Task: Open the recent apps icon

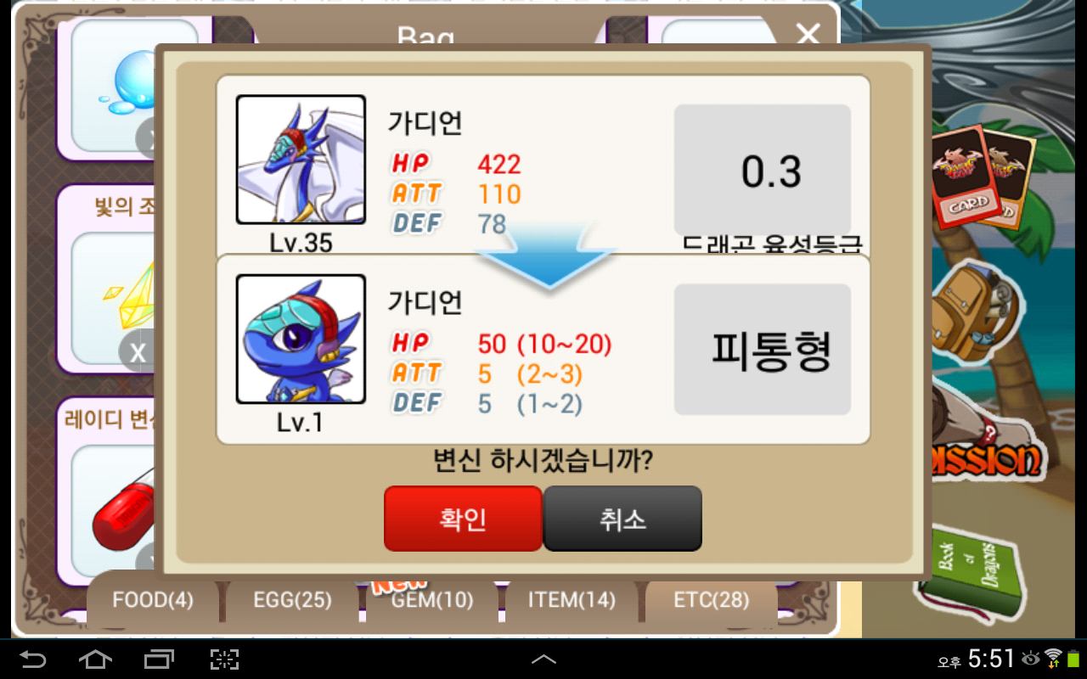Action: (159, 659)
